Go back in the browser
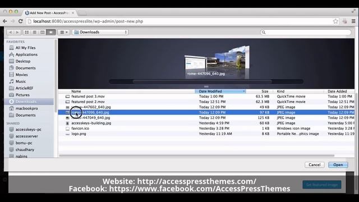 5,21
